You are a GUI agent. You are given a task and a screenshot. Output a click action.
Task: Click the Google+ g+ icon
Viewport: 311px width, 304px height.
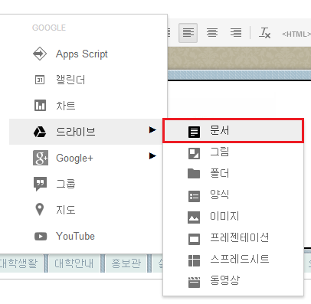click(x=41, y=158)
